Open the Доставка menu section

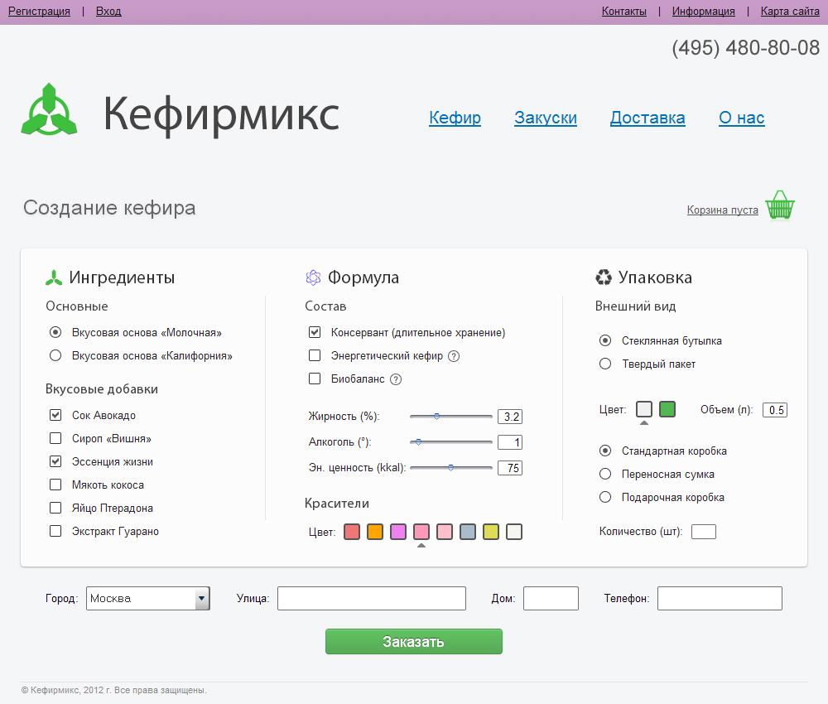[x=647, y=118]
